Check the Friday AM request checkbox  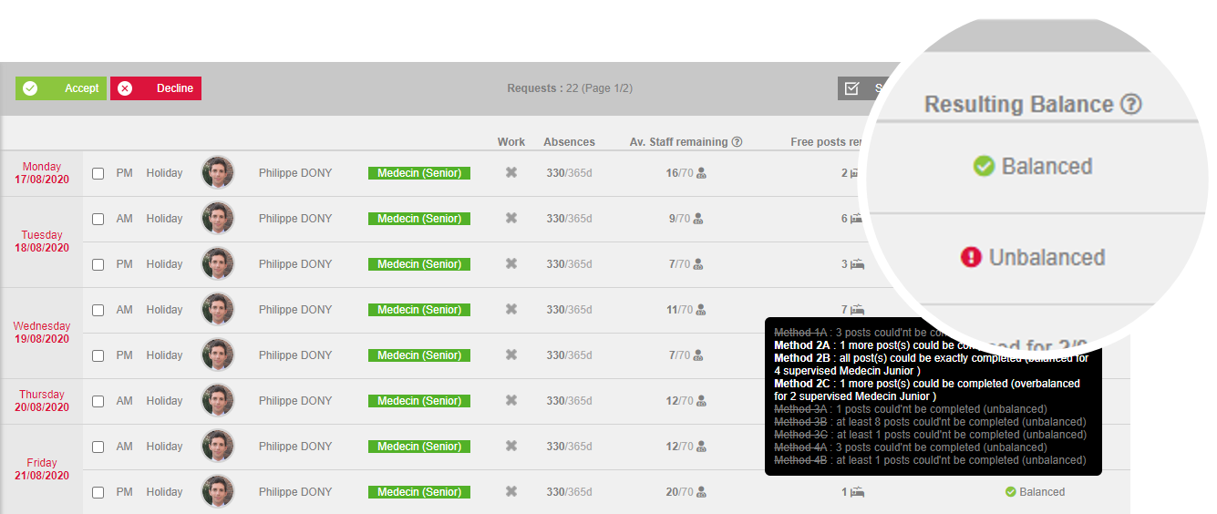click(x=98, y=447)
